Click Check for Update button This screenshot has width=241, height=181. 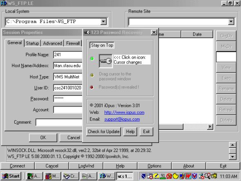(103, 132)
